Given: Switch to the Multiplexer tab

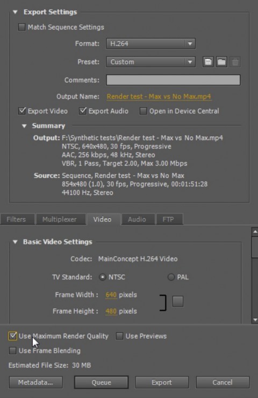Looking at the screenshot, I should [x=59, y=219].
